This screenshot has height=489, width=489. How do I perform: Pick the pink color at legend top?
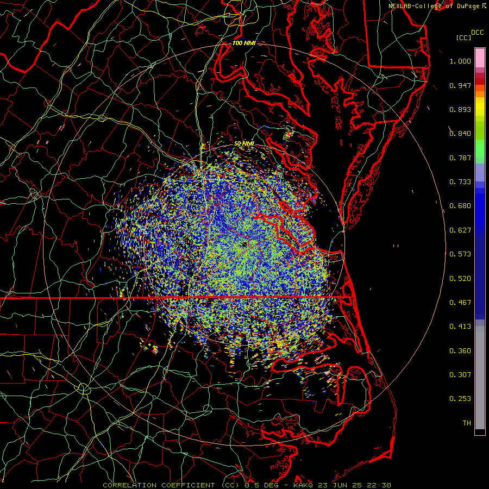480,58
